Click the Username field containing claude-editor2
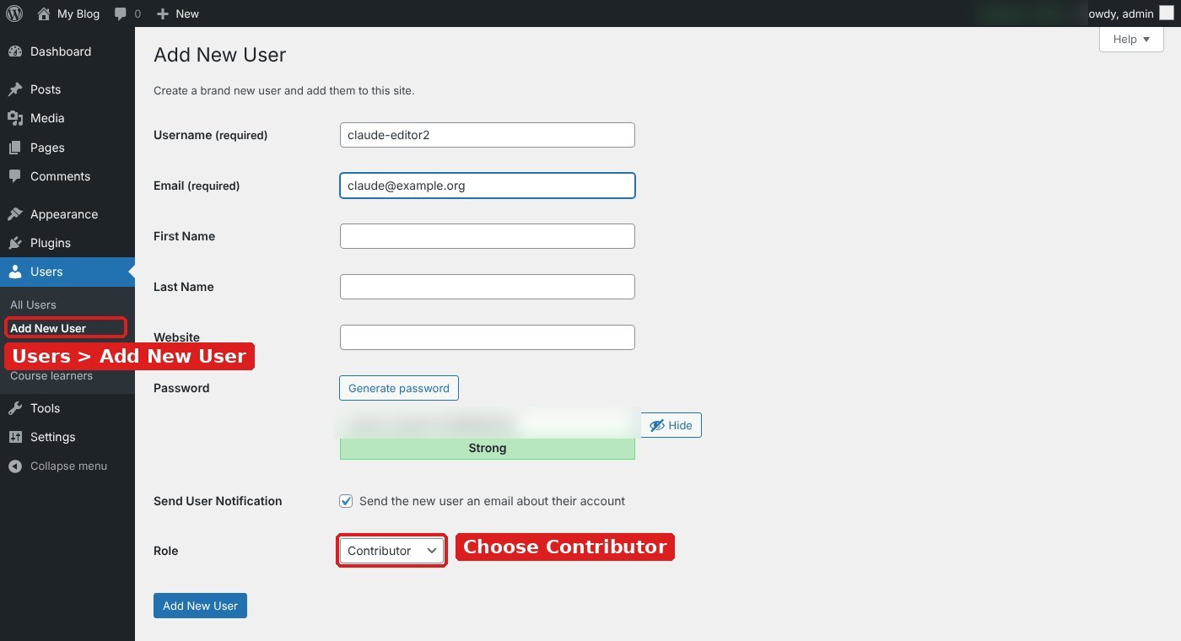1181x641 pixels. [x=488, y=135]
